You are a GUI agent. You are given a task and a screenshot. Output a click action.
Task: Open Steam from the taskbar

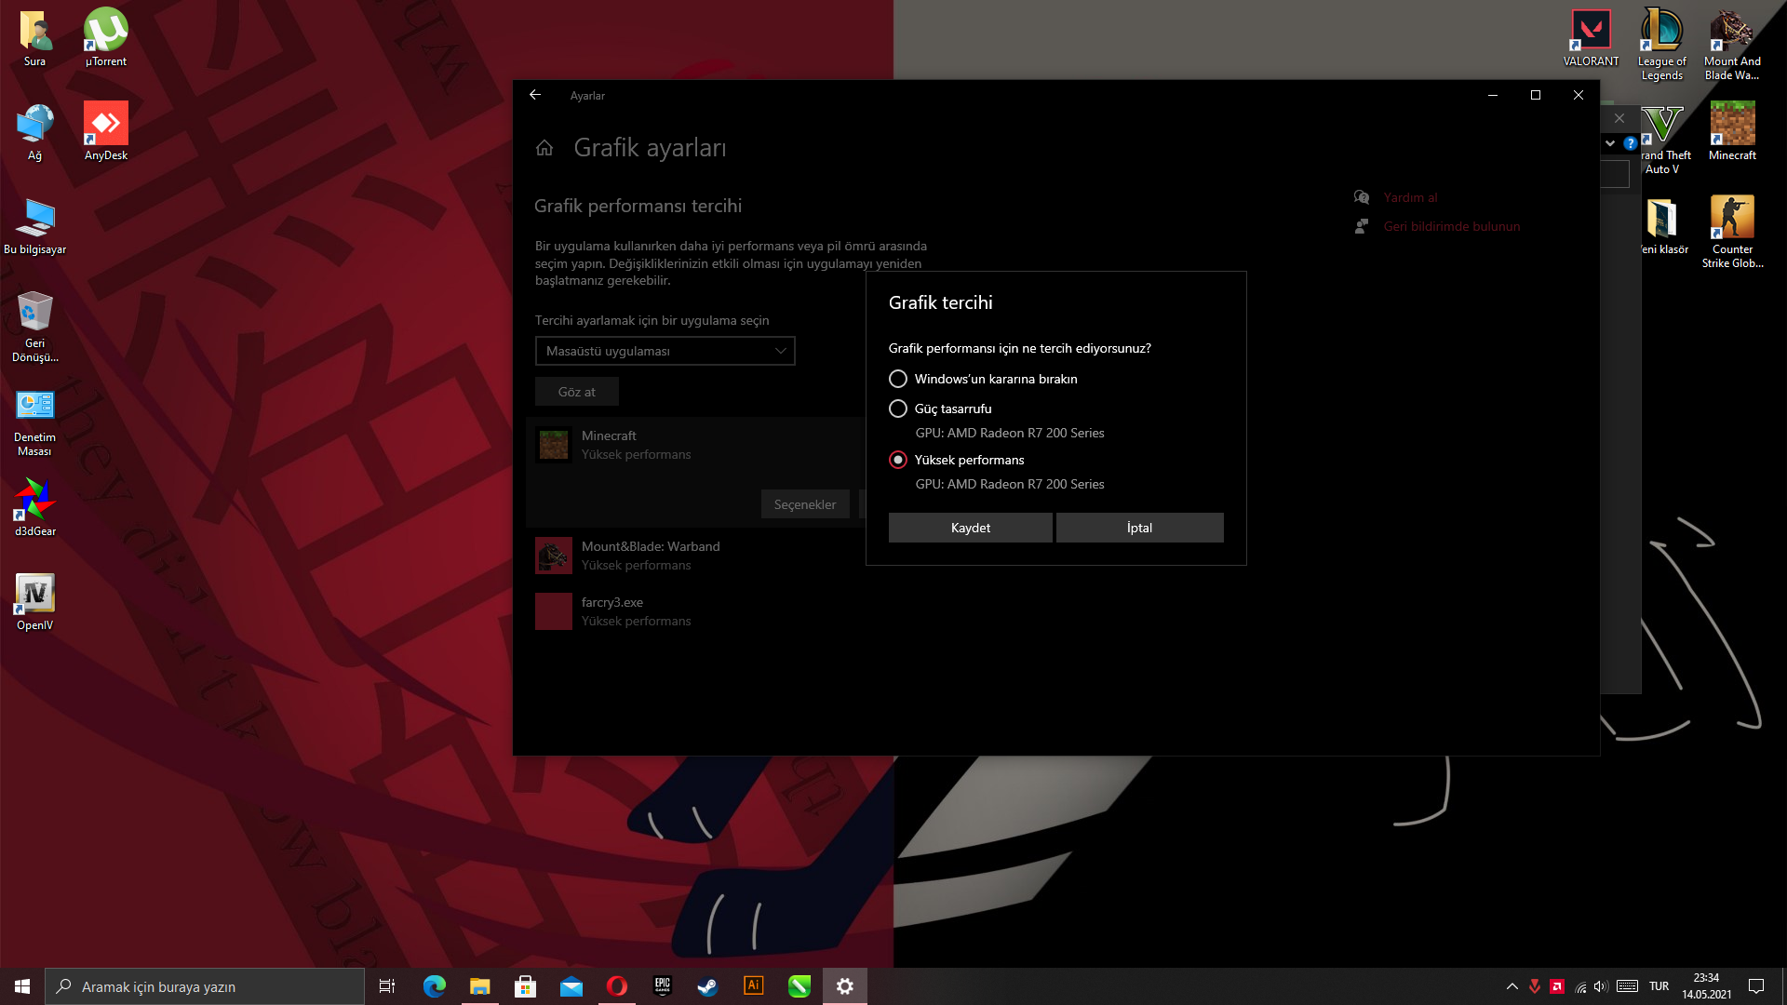click(x=708, y=986)
